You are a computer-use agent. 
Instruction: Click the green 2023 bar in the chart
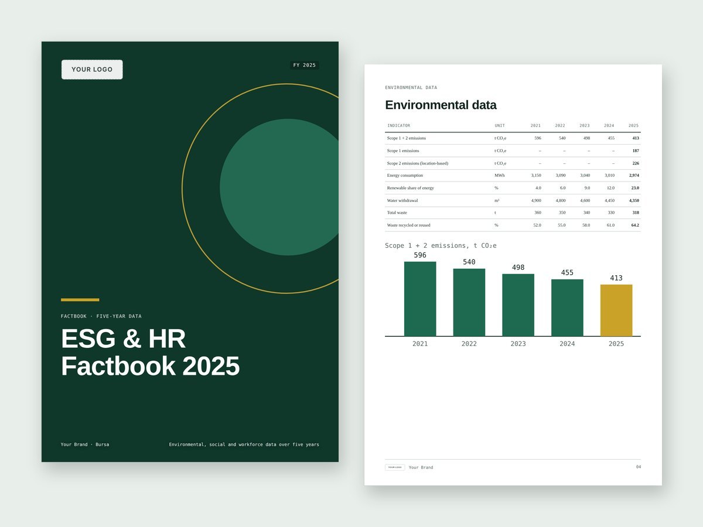click(518, 305)
